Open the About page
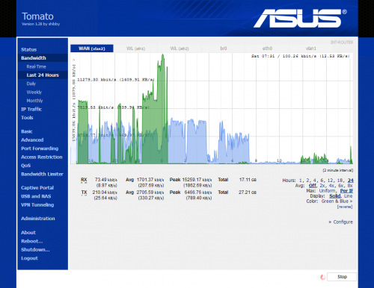The height and width of the screenshot is (288, 374). click(28, 233)
